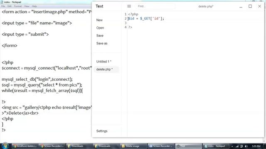Click the volume speaker tray icon
The image size is (266, 149).
(246, 146)
